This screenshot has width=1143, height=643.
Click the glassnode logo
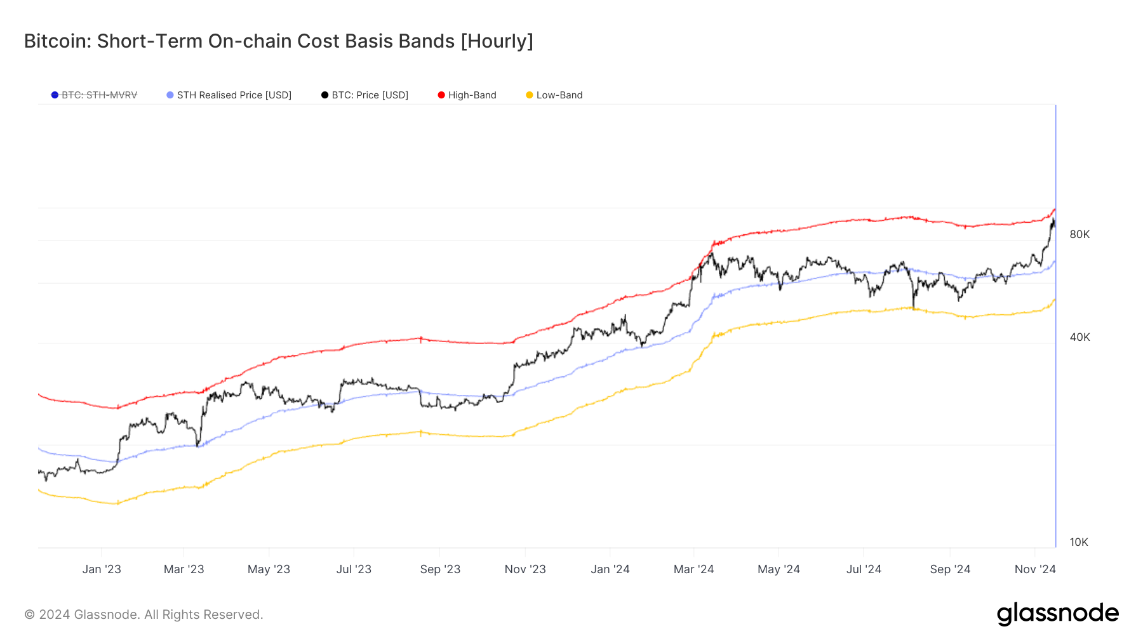(x=1057, y=614)
